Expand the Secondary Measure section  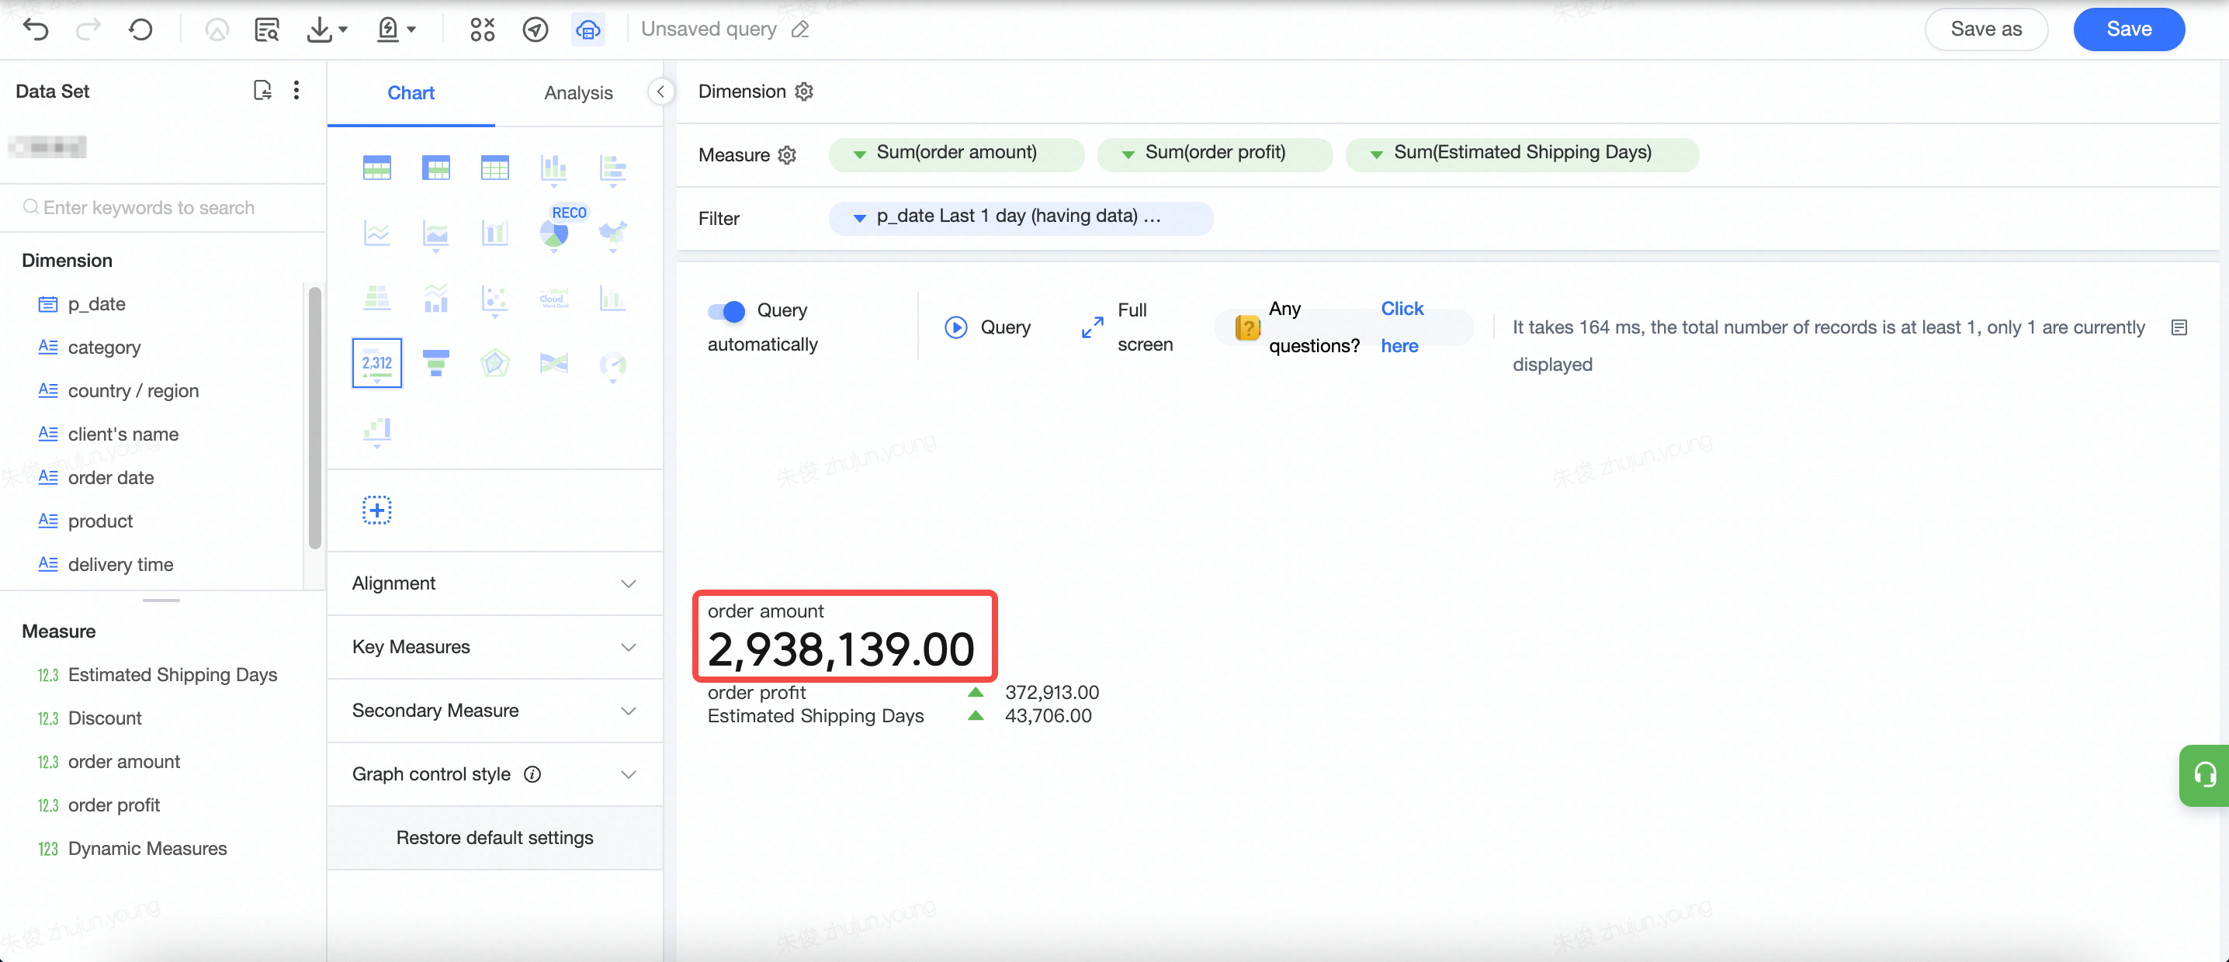[x=494, y=711]
